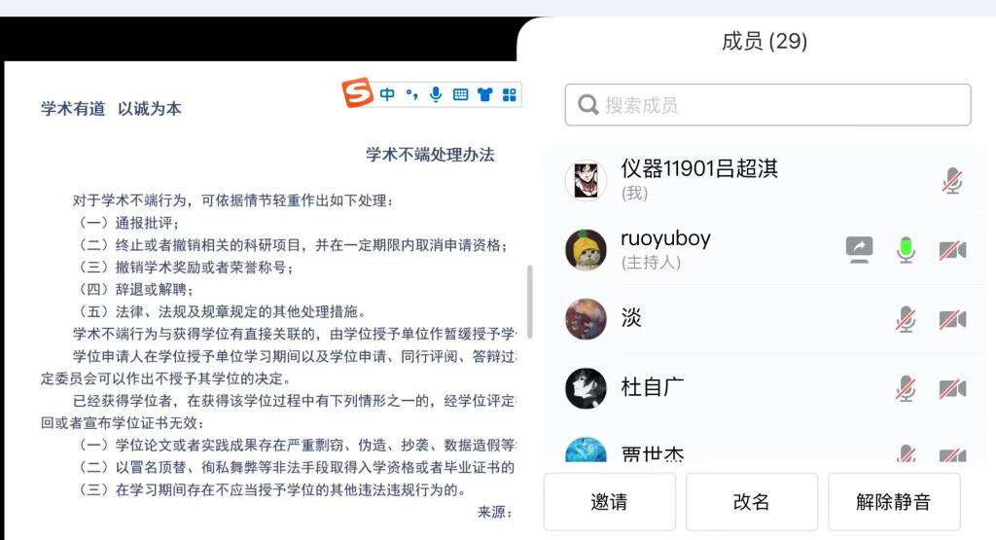Open Sogou voice input microphone
The width and height of the screenshot is (996, 540).
[x=436, y=94]
